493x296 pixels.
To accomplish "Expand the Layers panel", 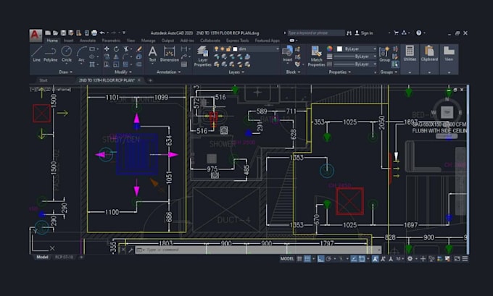I will (x=236, y=72).
